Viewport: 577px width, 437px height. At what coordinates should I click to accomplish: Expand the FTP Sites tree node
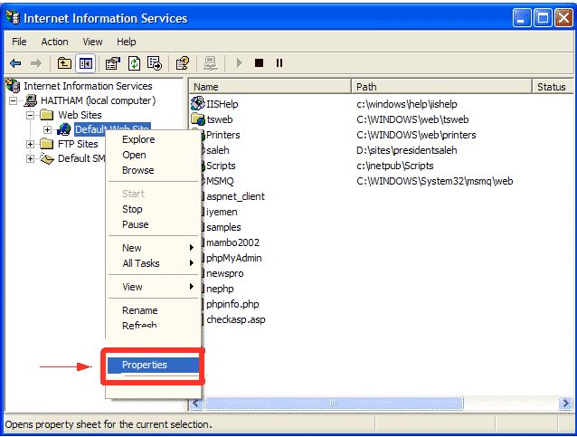31,144
